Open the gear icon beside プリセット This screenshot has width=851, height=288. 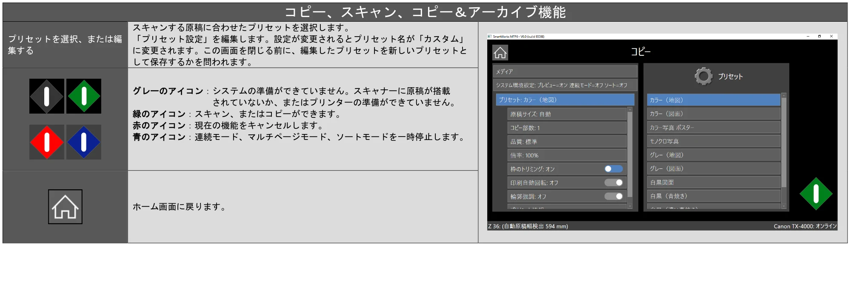[703, 76]
